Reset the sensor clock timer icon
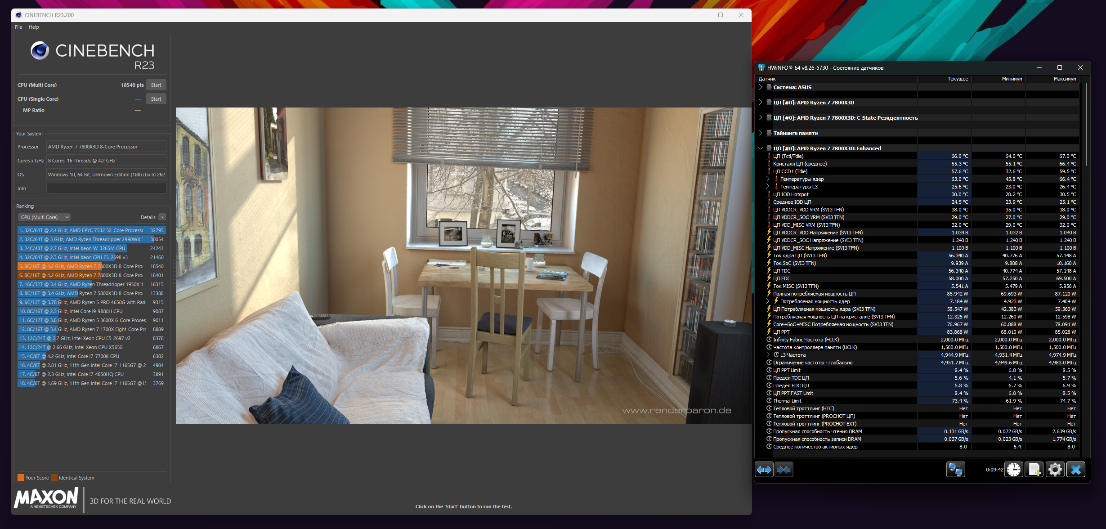The width and height of the screenshot is (1106, 529). (1014, 470)
